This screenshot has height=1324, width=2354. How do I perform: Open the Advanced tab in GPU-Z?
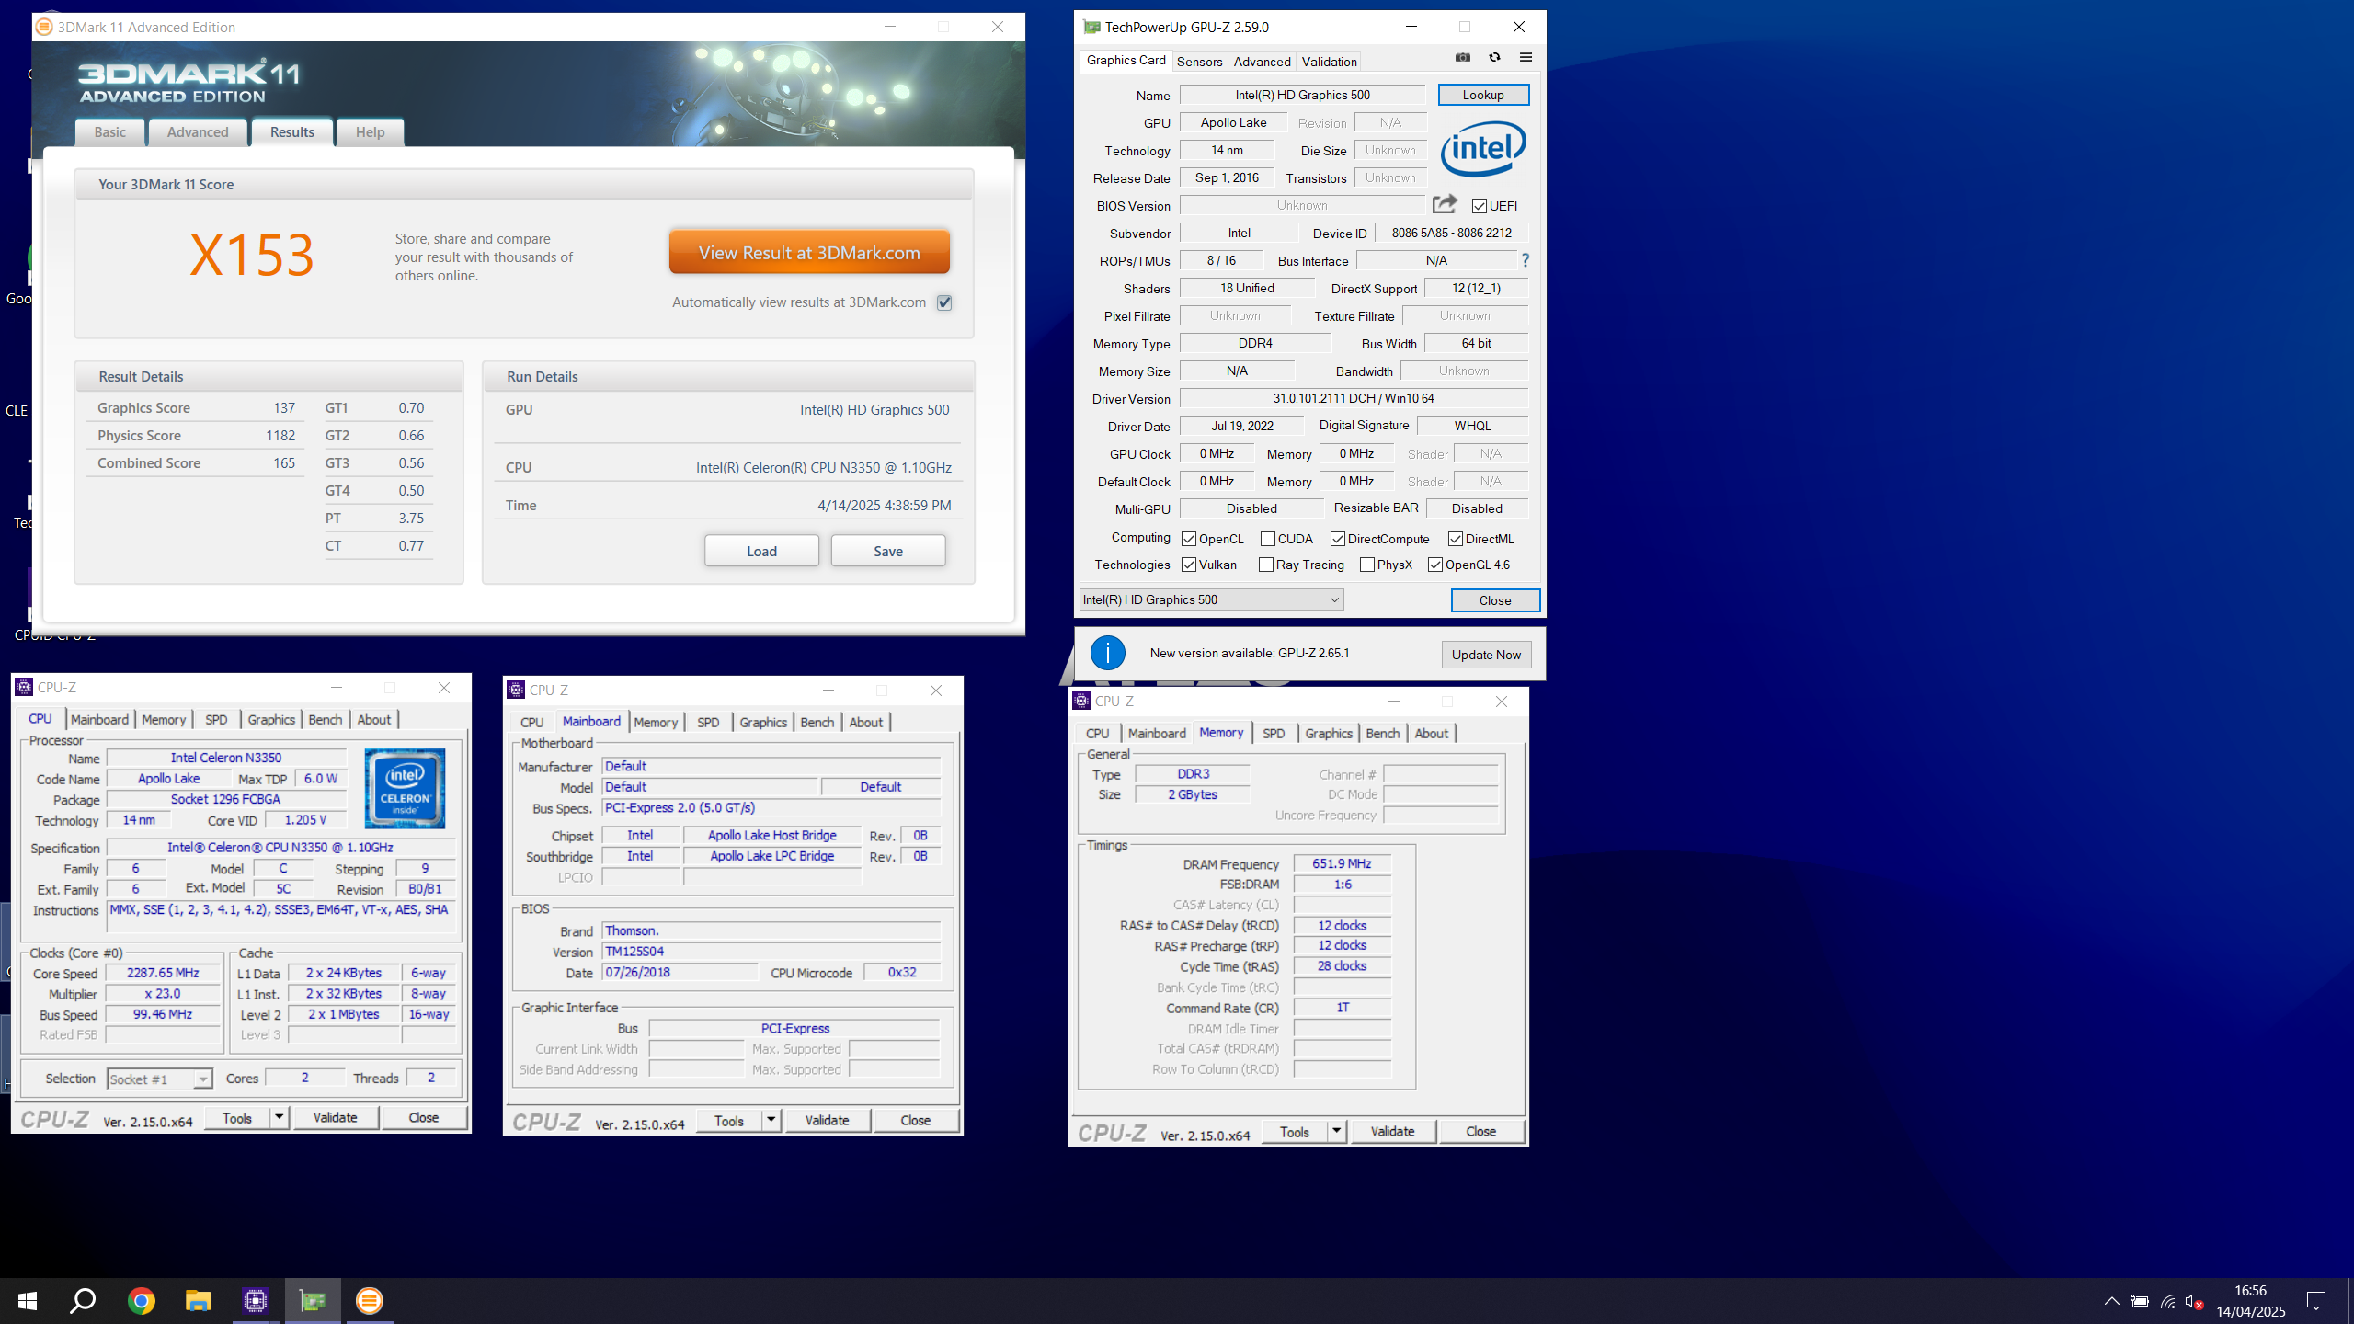[1262, 62]
